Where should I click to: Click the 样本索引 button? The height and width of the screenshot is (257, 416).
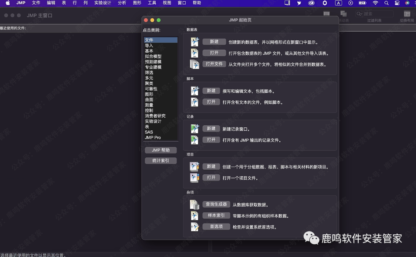click(216, 215)
